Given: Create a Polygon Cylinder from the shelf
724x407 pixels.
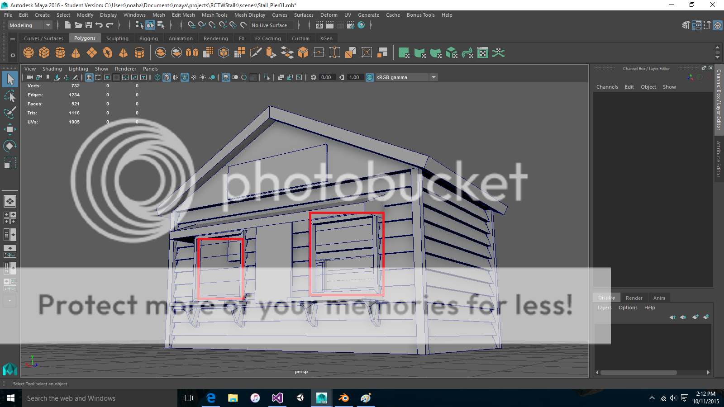Looking at the screenshot, I should point(60,53).
